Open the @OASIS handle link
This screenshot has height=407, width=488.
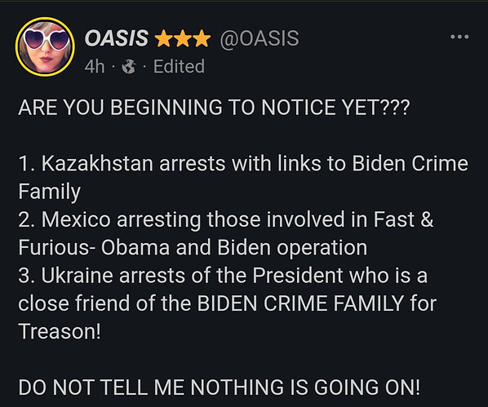260,38
